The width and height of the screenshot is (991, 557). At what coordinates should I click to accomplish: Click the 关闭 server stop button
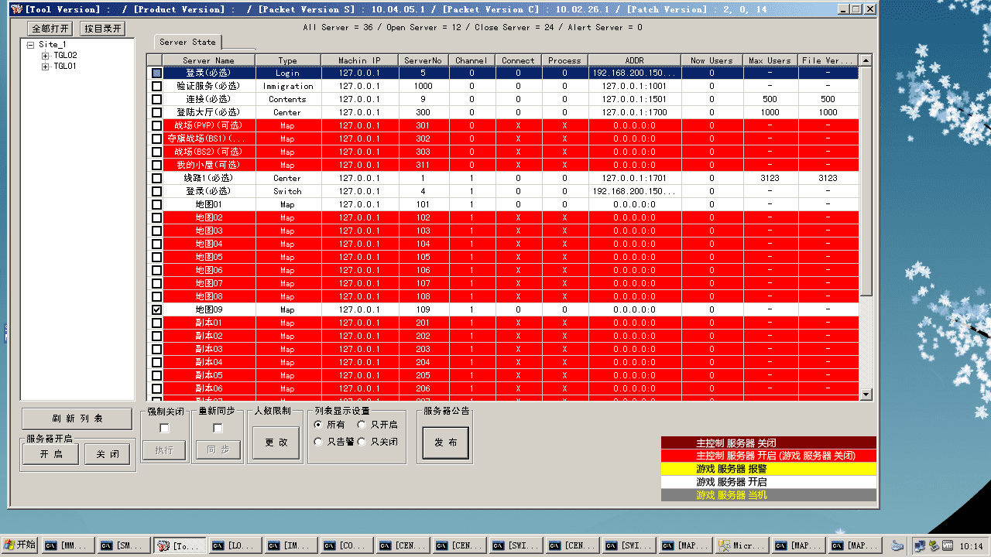pyautogui.click(x=107, y=454)
